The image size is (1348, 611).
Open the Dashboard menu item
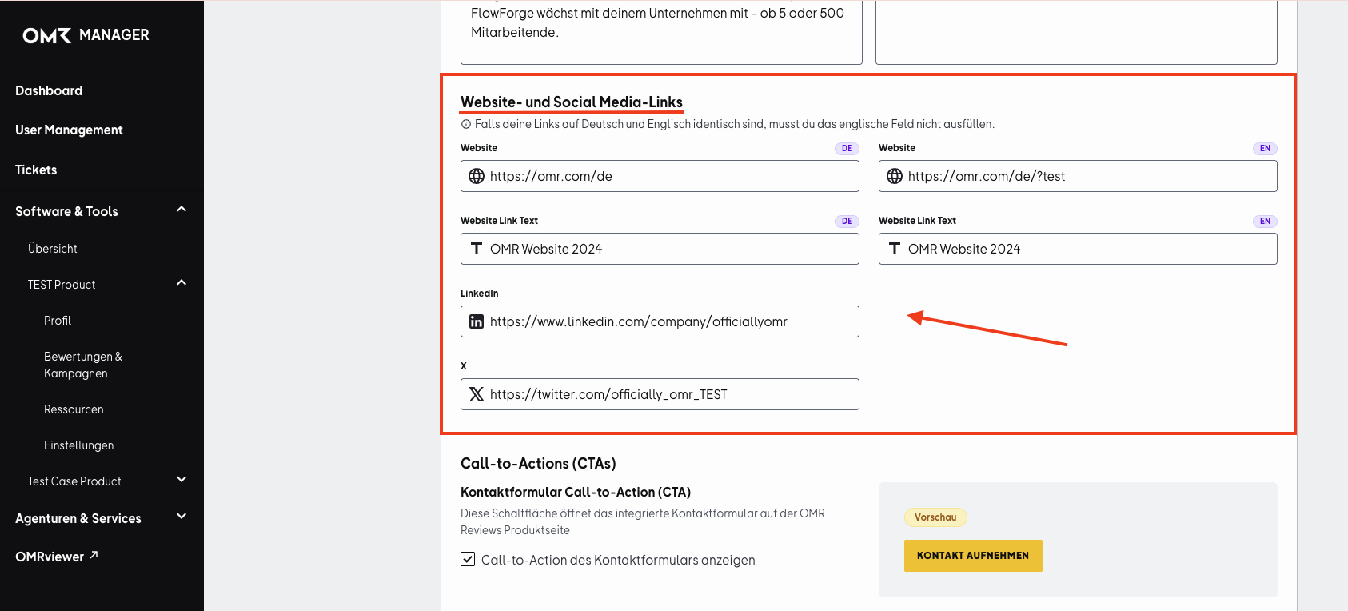49,91
